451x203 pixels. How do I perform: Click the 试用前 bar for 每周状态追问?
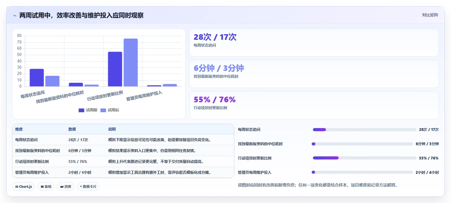click(37, 78)
